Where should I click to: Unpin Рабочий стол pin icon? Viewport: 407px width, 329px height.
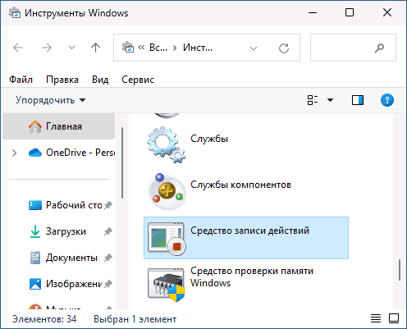(108, 205)
